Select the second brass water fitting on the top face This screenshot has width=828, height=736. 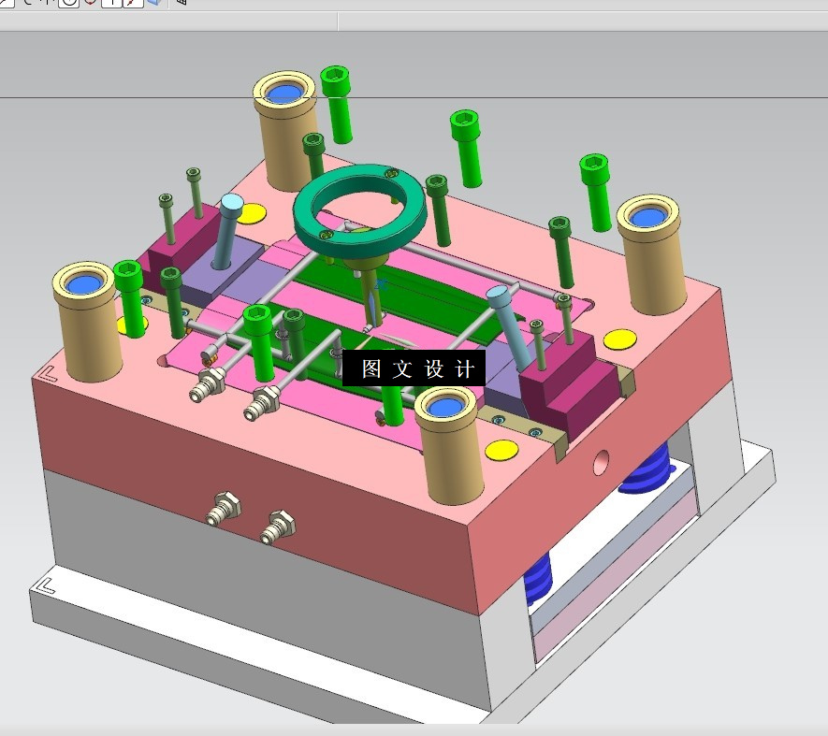(263, 403)
